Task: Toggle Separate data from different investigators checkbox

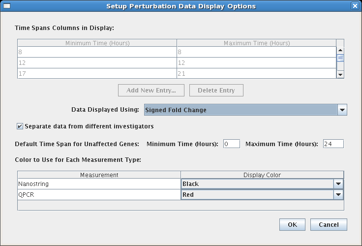Action: tap(20, 126)
